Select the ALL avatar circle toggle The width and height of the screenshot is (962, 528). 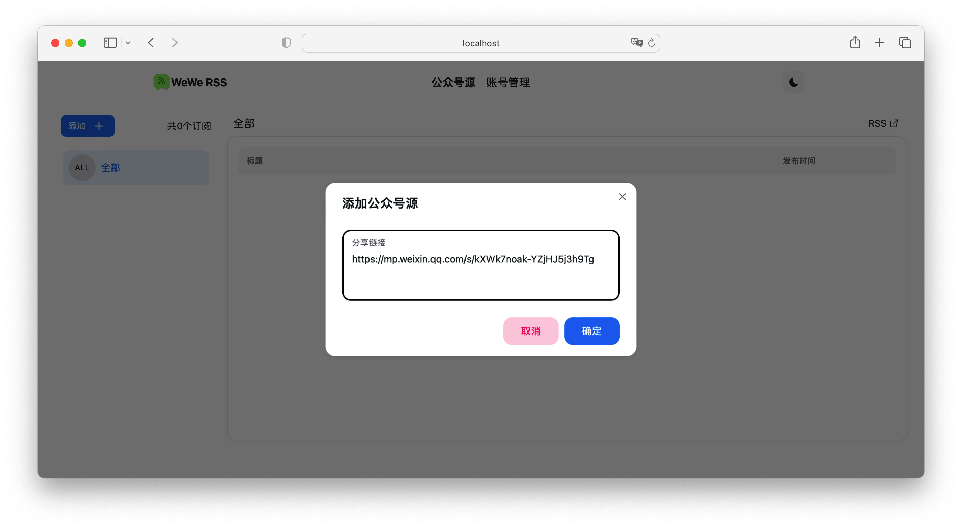coord(82,168)
